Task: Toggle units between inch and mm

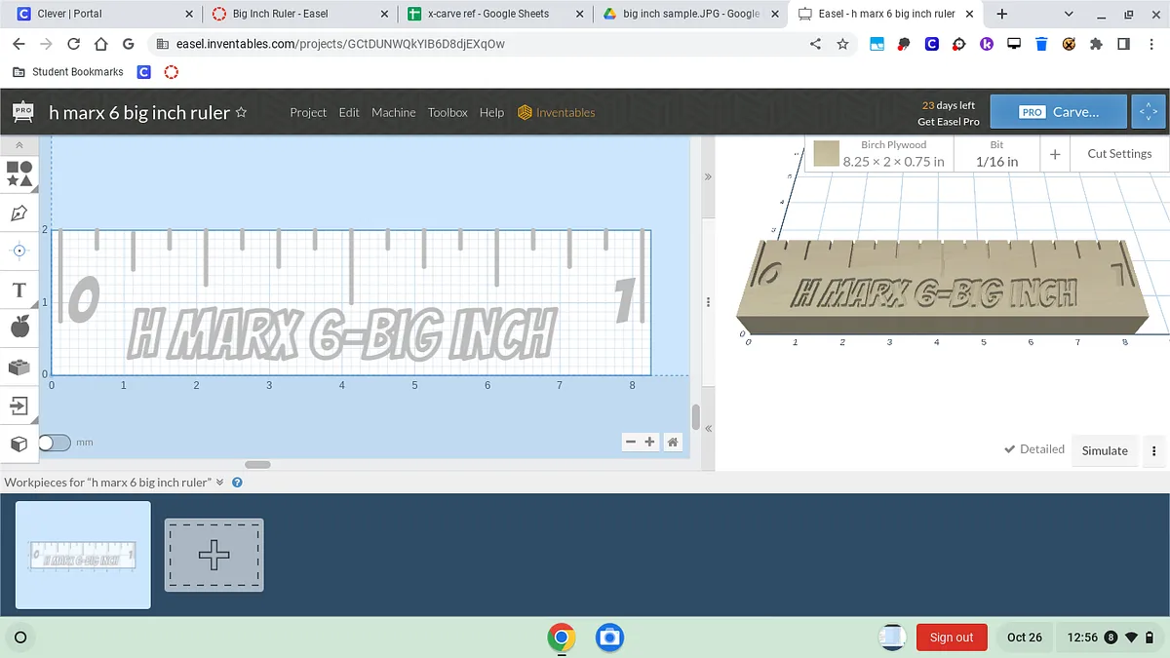Action: pyautogui.click(x=56, y=443)
